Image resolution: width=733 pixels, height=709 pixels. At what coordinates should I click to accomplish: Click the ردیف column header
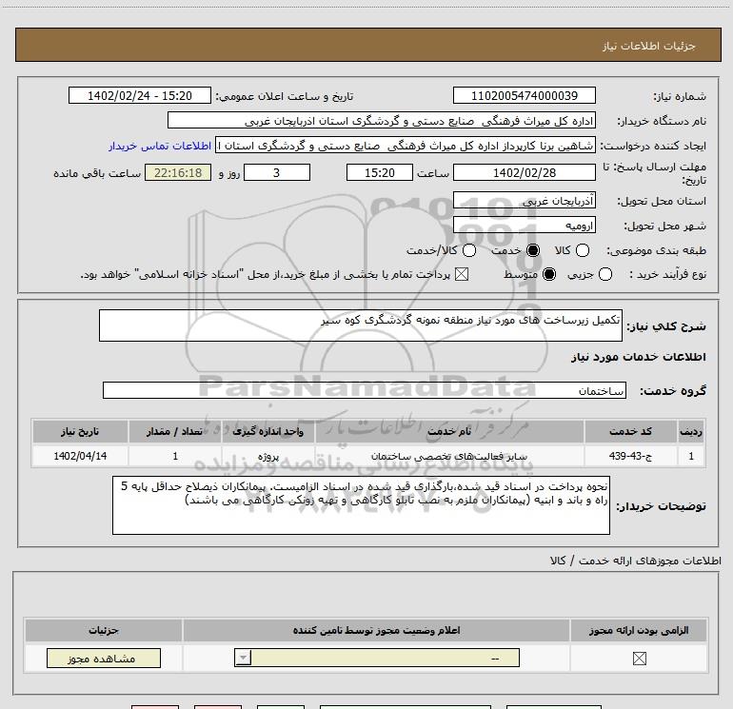691,431
